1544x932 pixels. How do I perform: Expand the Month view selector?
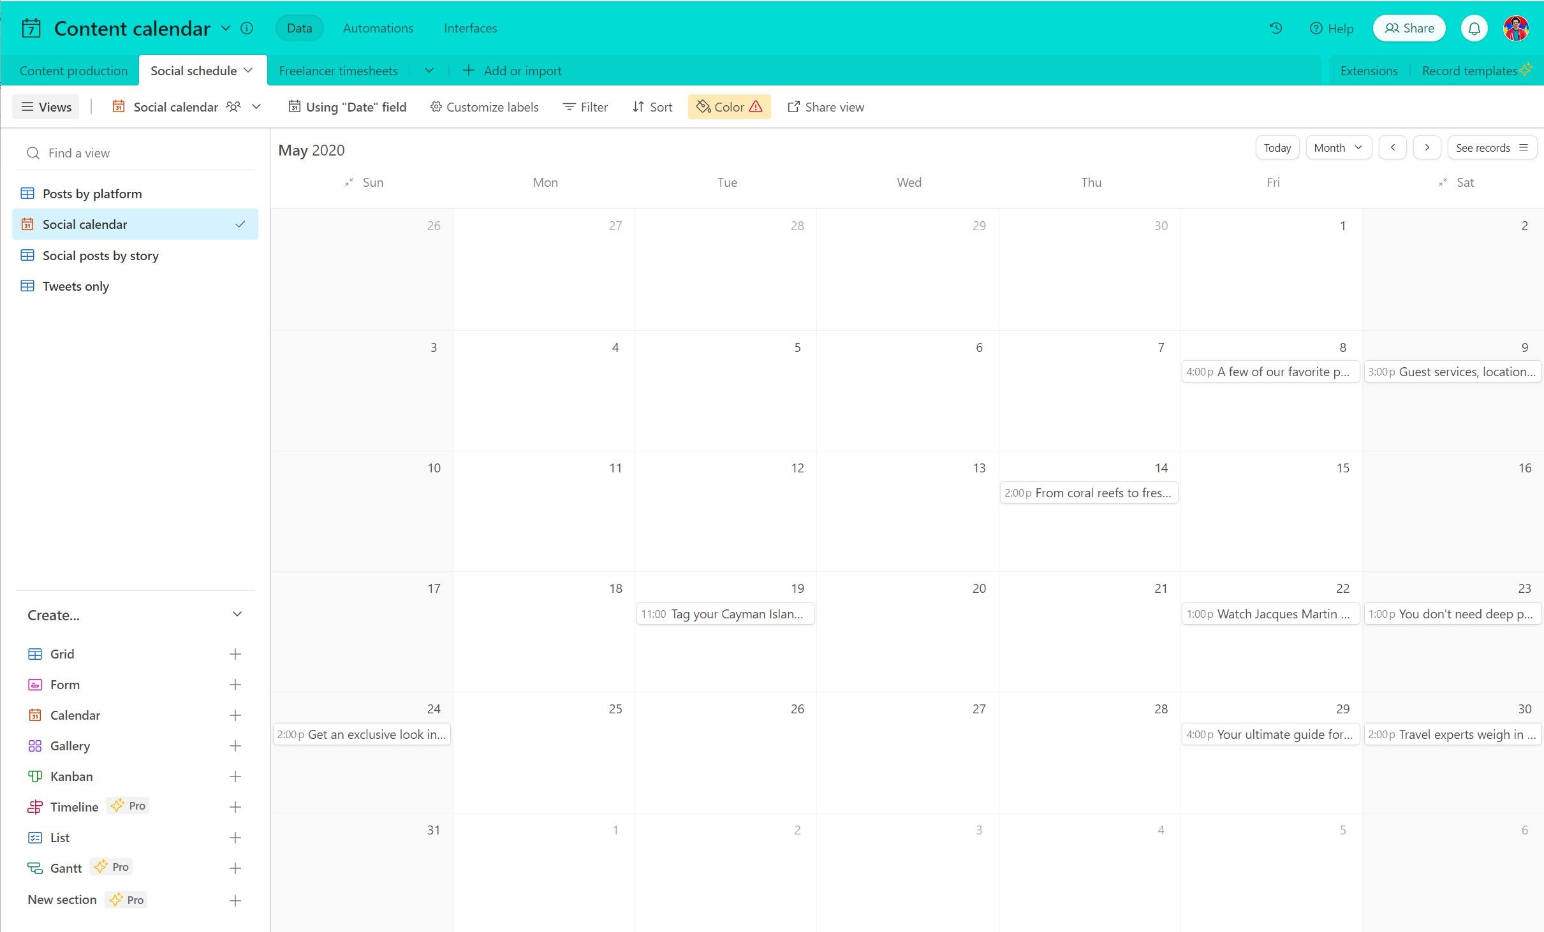click(1337, 148)
